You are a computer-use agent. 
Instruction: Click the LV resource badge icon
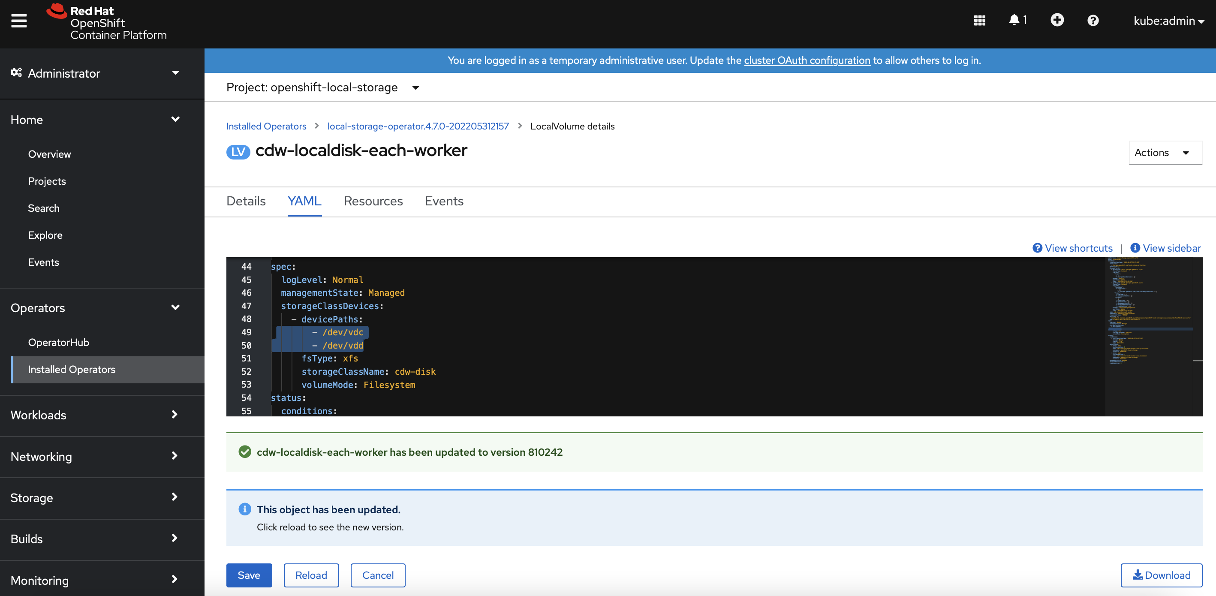pyautogui.click(x=238, y=151)
